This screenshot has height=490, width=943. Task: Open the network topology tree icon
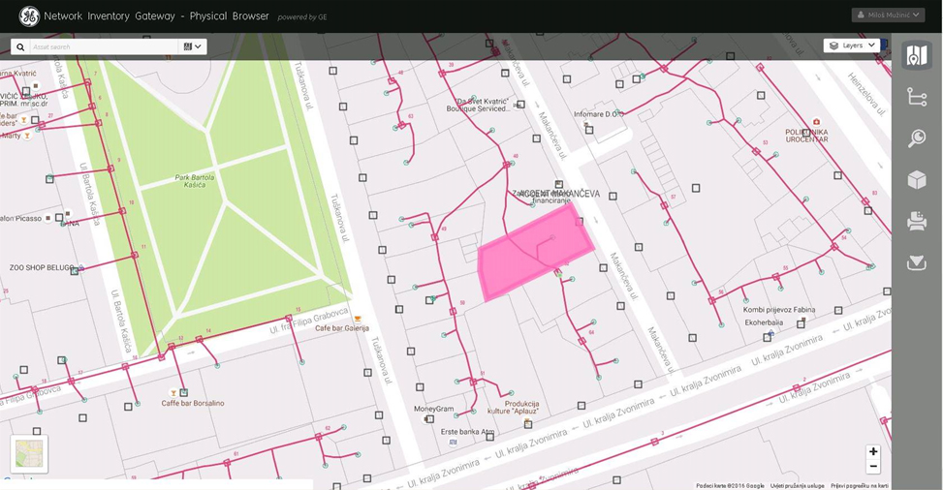coord(916,97)
